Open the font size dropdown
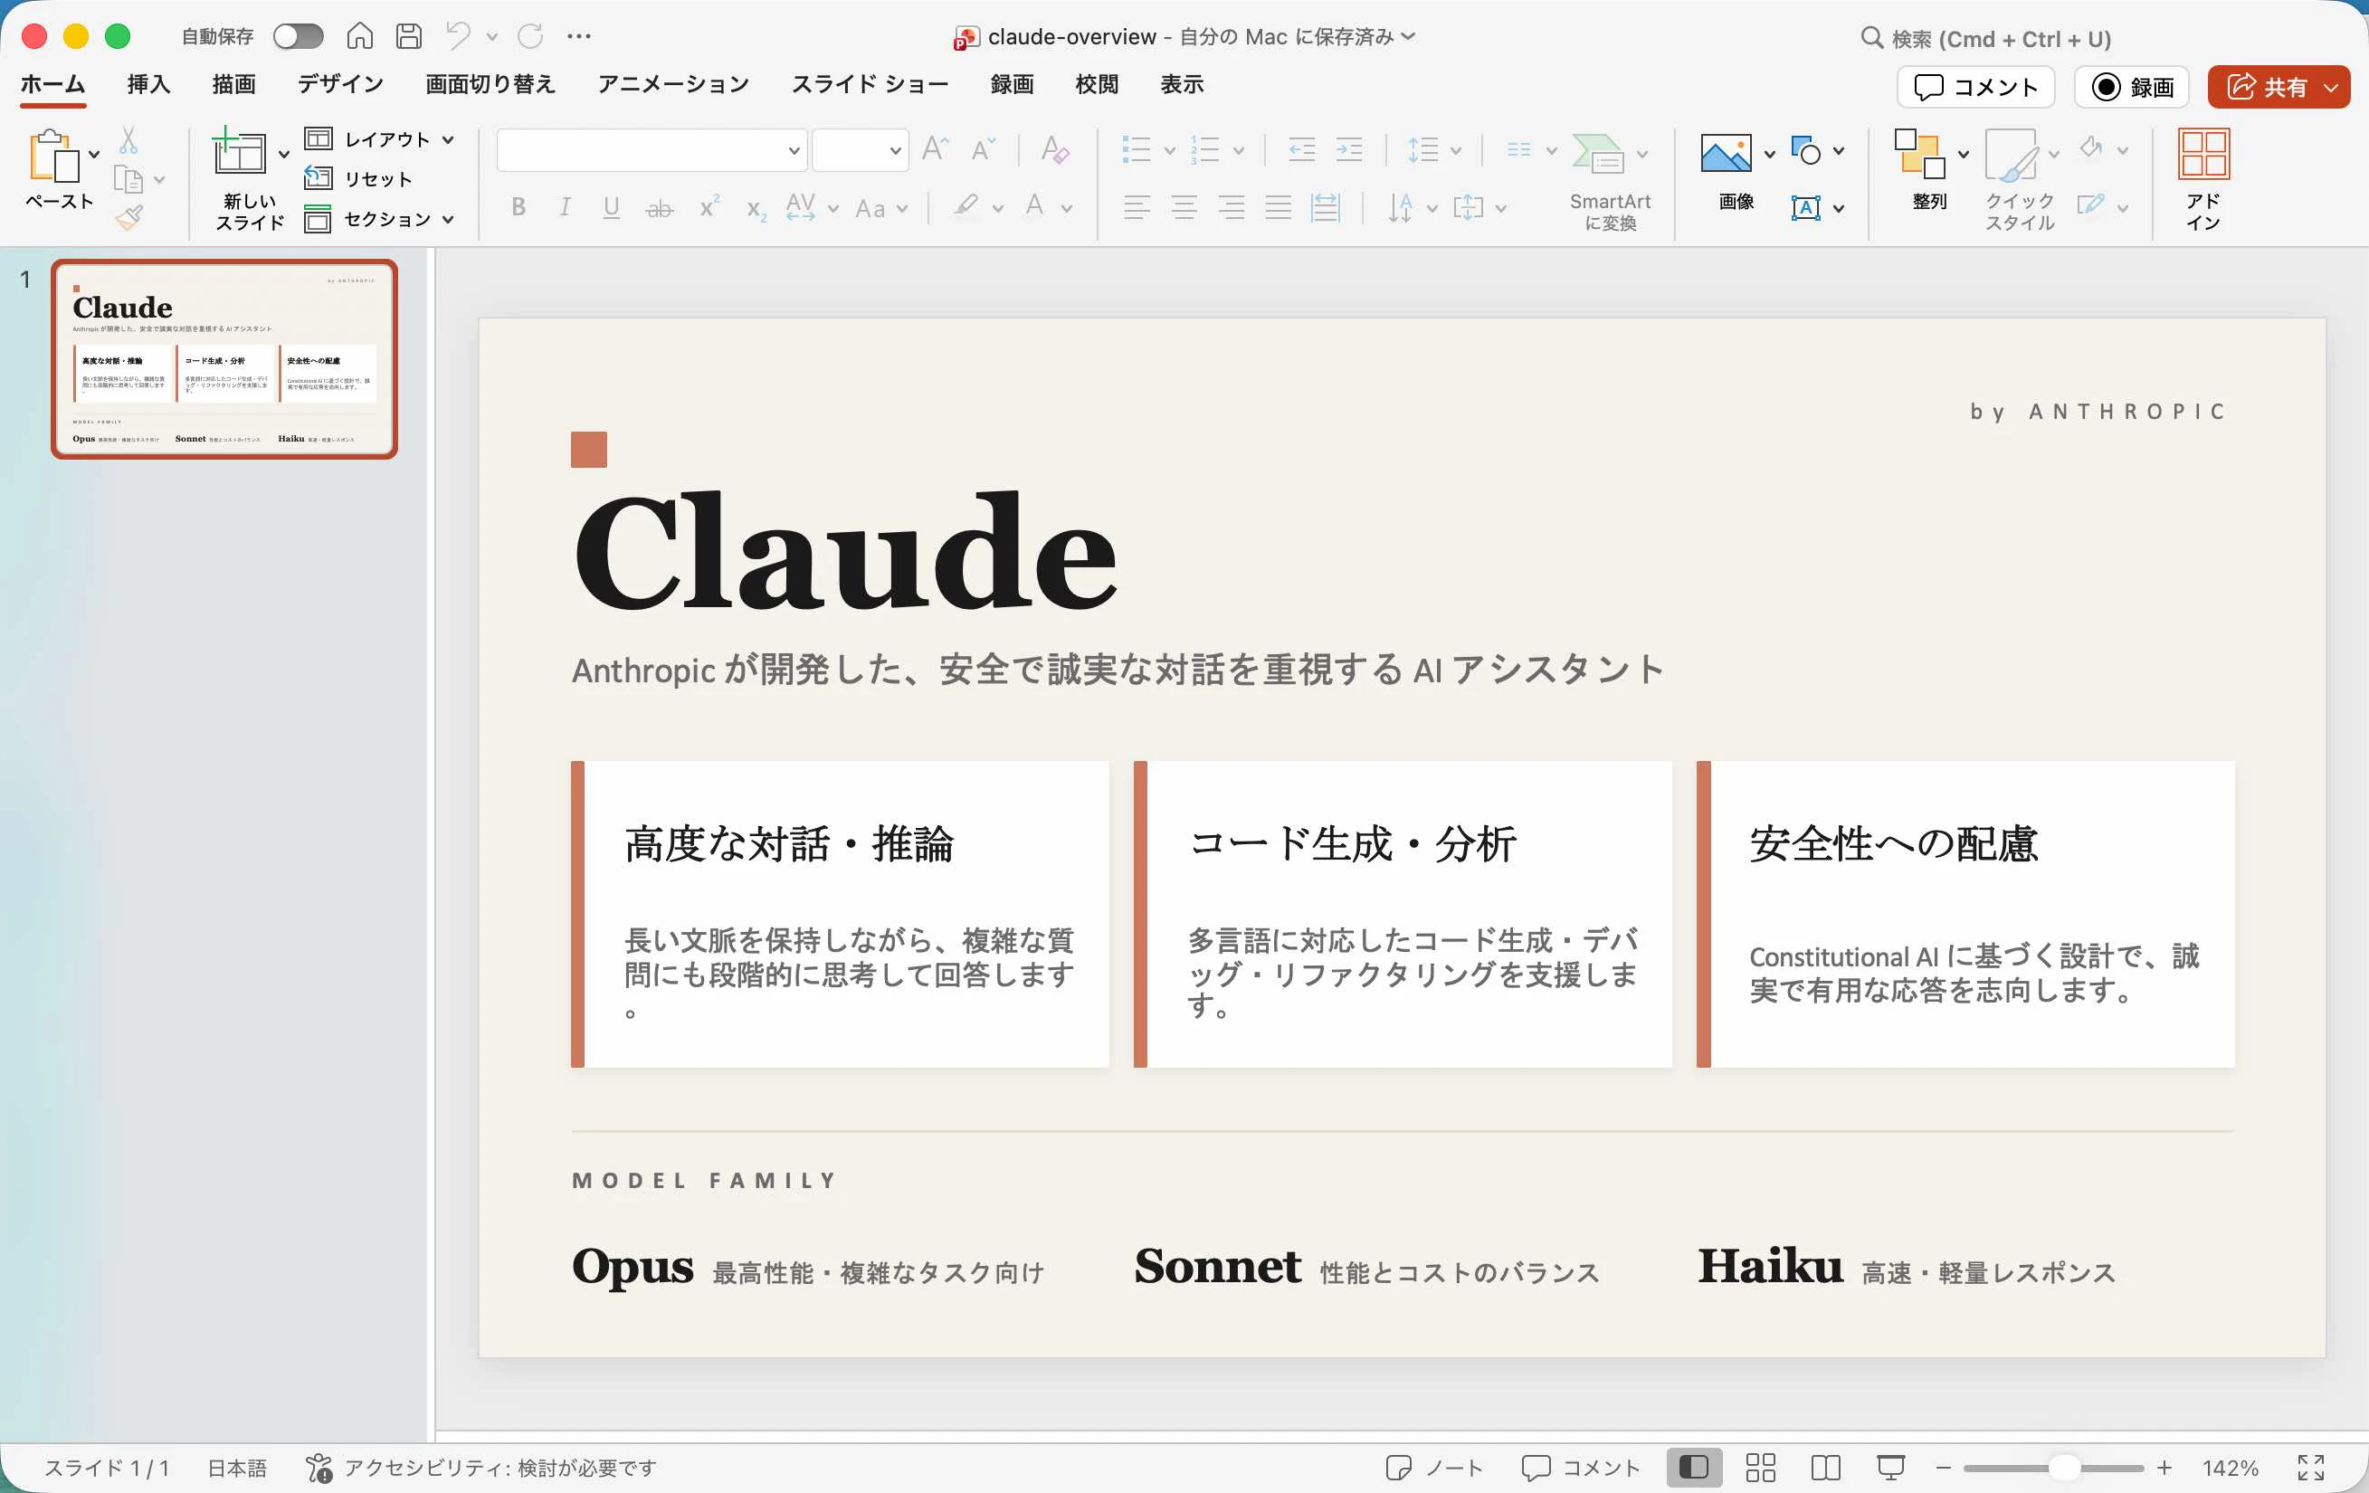The width and height of the screenshot is (2369, 1493). 895,150
